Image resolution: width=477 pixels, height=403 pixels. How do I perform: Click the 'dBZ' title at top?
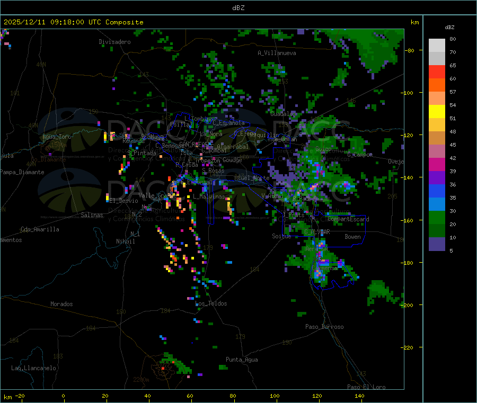pos(238,8)
